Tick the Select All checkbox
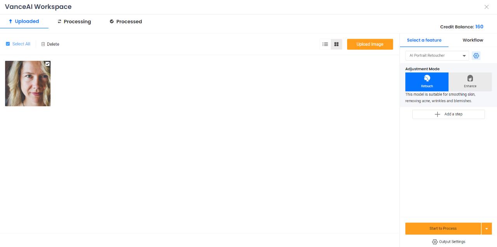The width and height of the screenshot is (497, 247). [x=8, y=44]
